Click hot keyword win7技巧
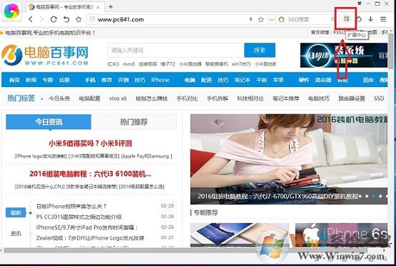 [241, 64]
